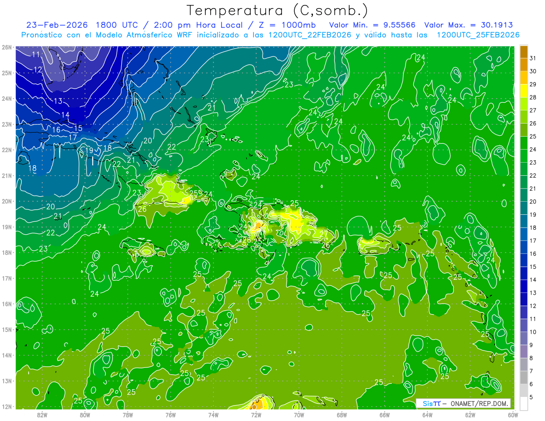545x421 pixels.
Task: Click the legend scale value '31'
Action: pos(533,58)
